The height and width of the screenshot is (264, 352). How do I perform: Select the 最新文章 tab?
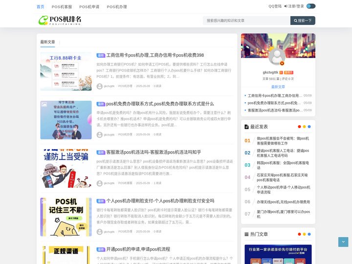[x=47, y=42]
